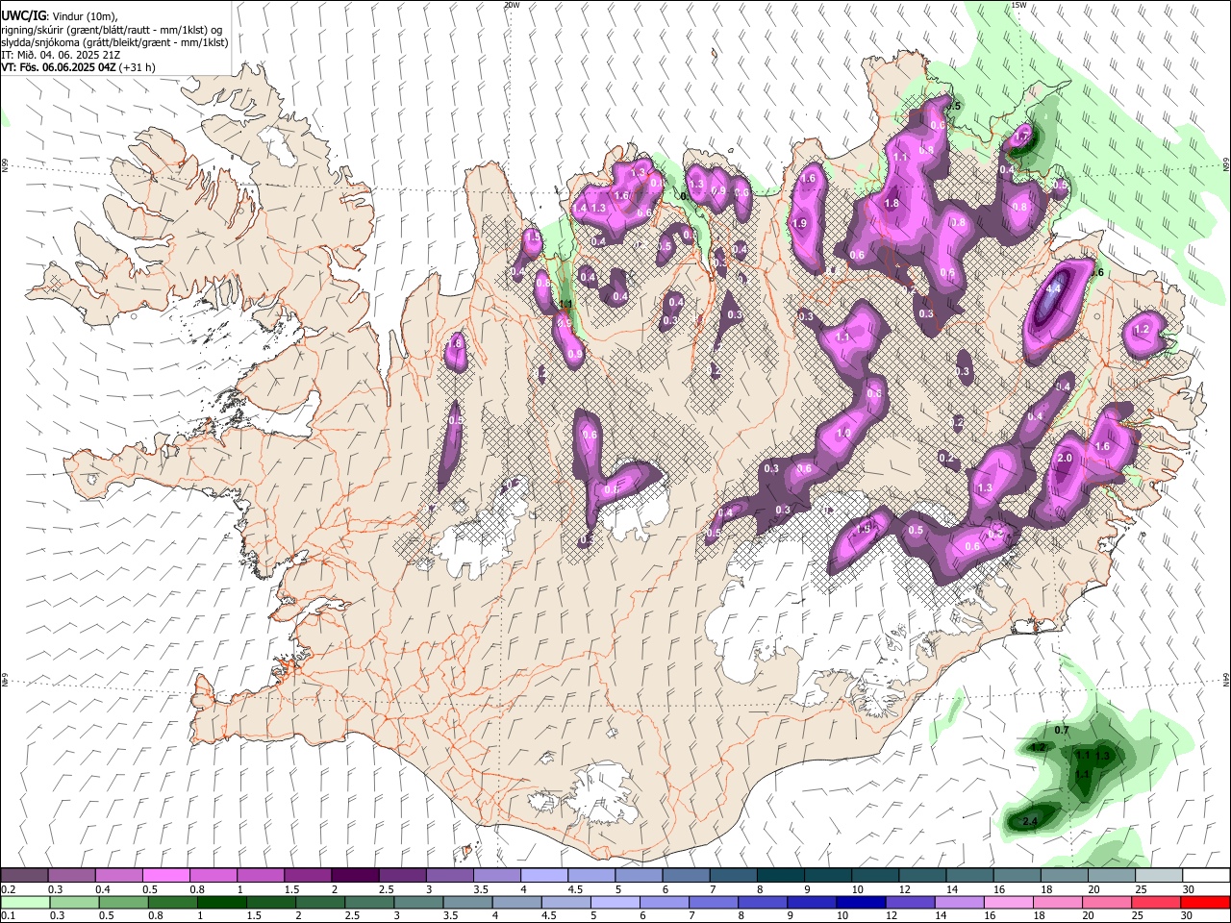
Task: Click the UWC/IG title label
Action: 23,15
